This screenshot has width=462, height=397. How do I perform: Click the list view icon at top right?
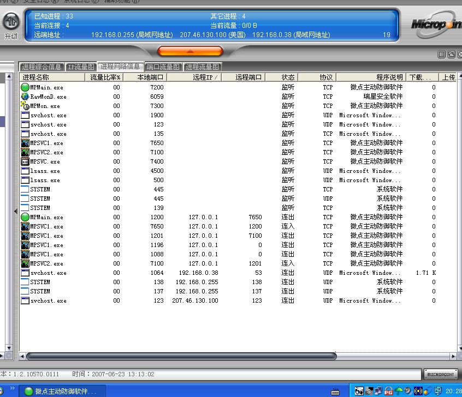tap(441, 55)
